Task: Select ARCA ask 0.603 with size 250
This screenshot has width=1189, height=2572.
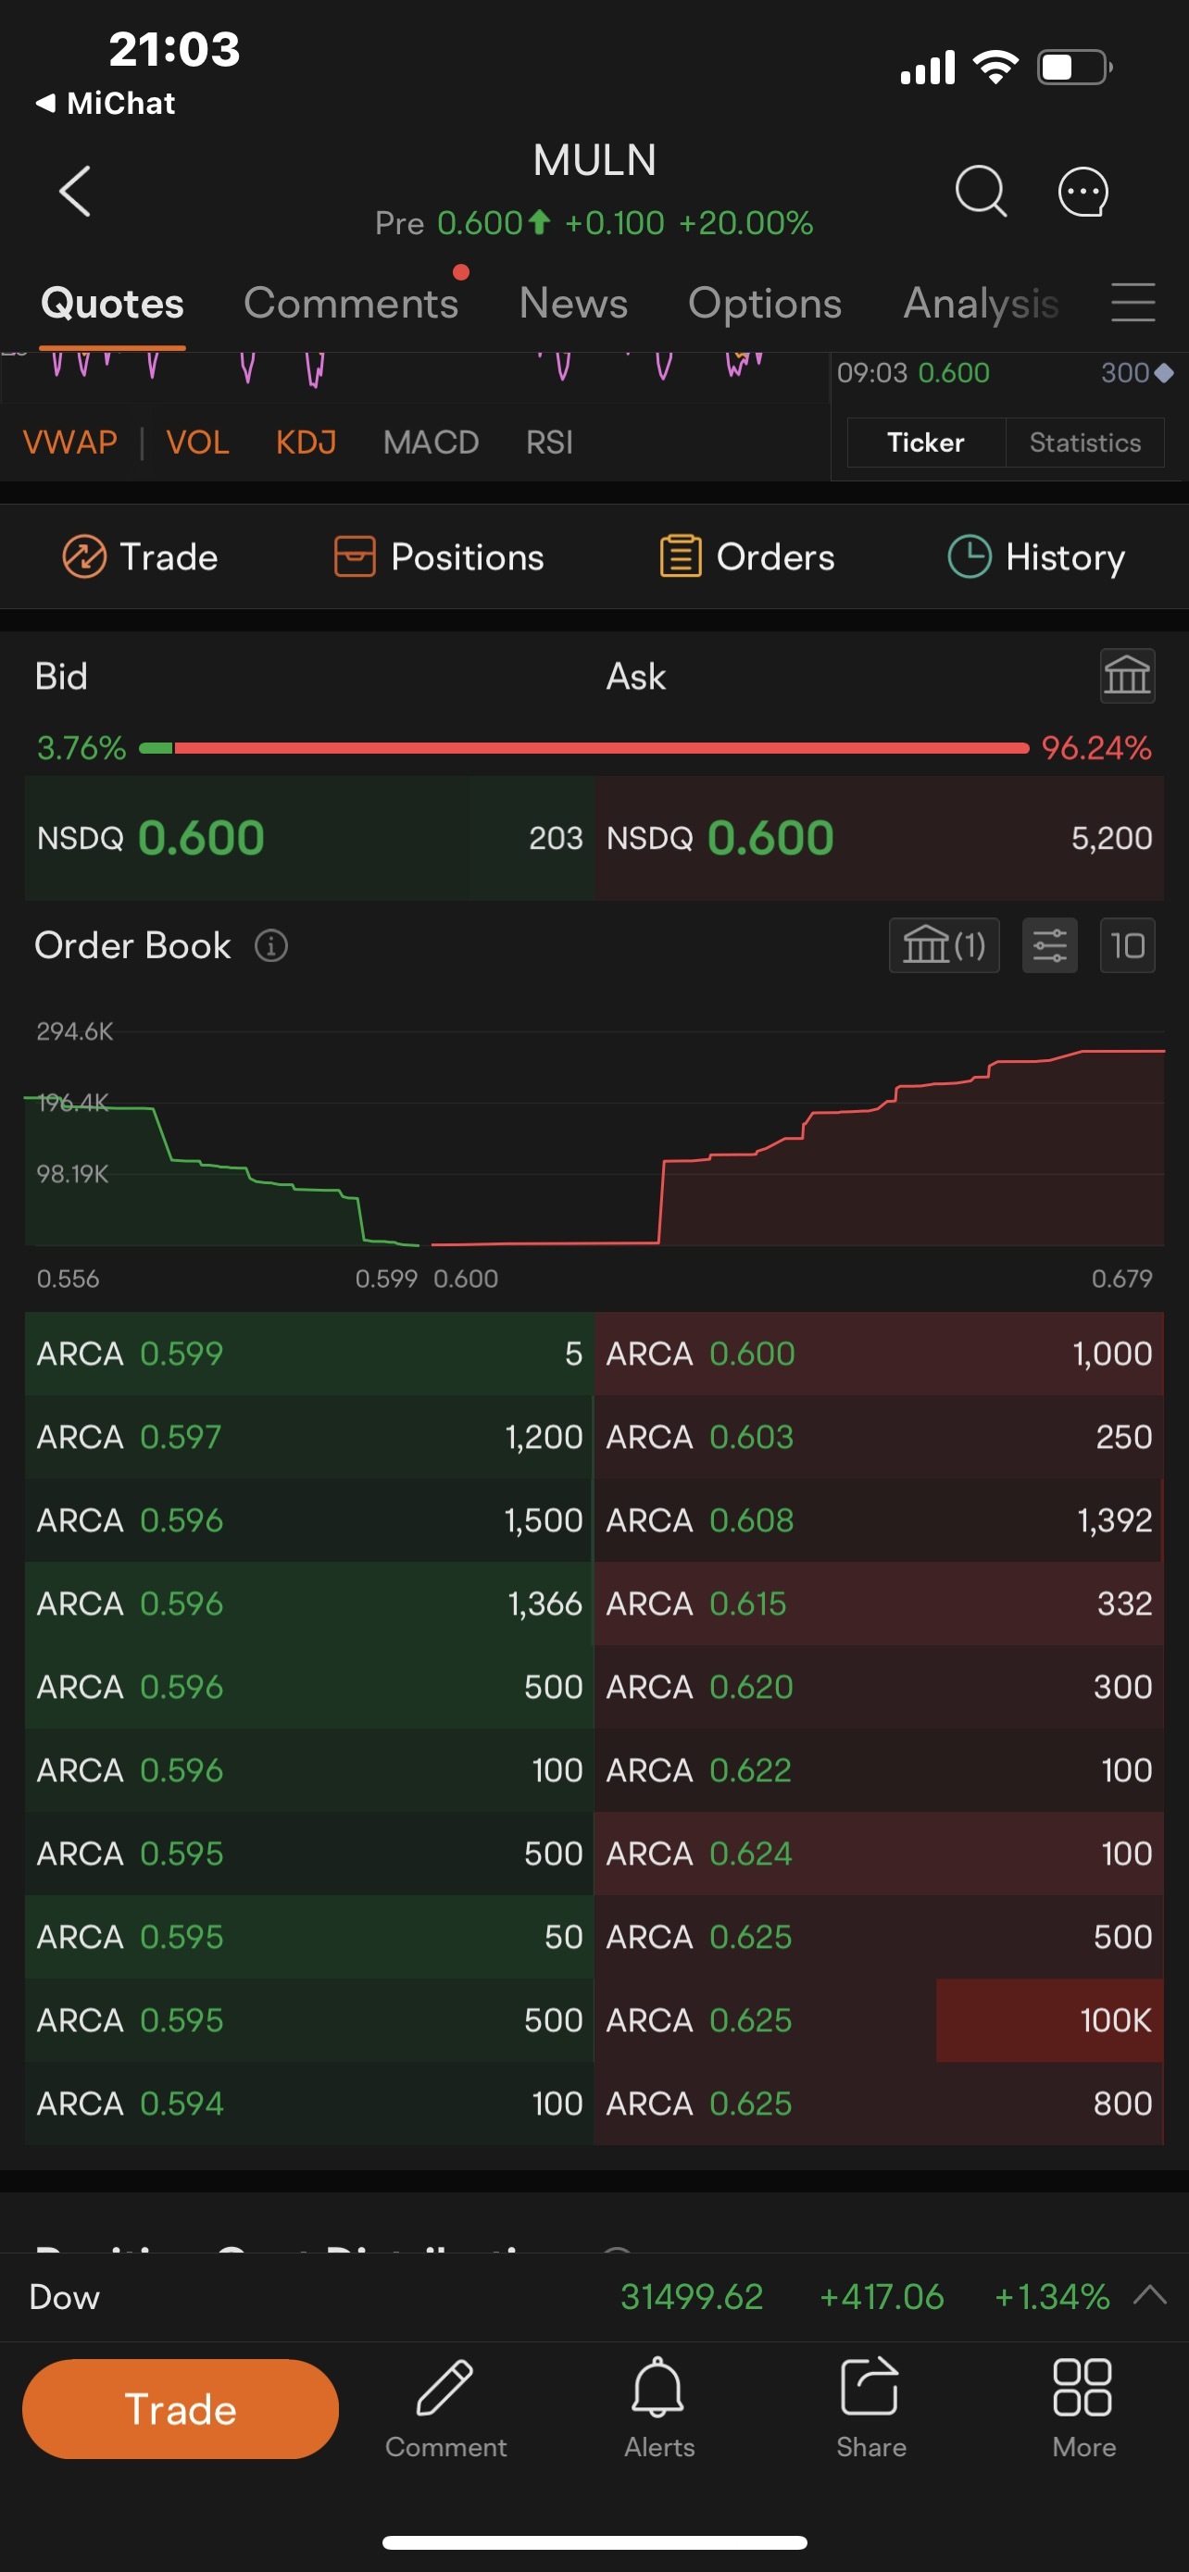Action: click(x=880, y=1437)
